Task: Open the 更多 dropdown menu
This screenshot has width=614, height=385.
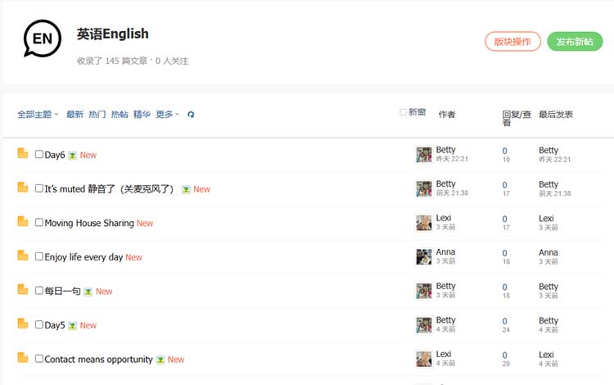Action: point(167,115)
